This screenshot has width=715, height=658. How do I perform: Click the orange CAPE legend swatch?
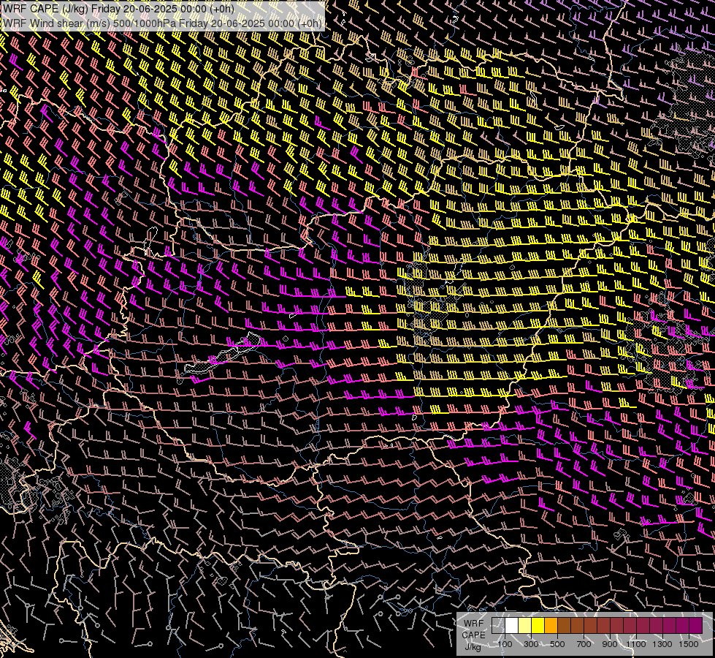551,626
